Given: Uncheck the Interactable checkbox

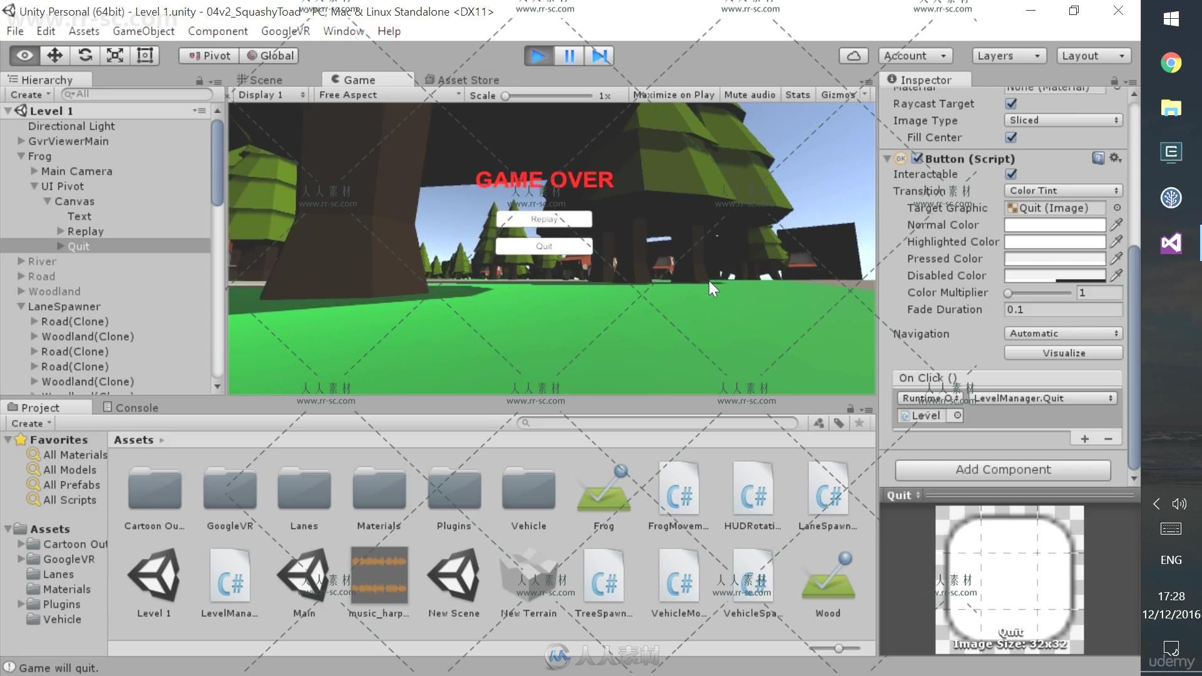Looking at the screenshot, I should (1011, 174).
